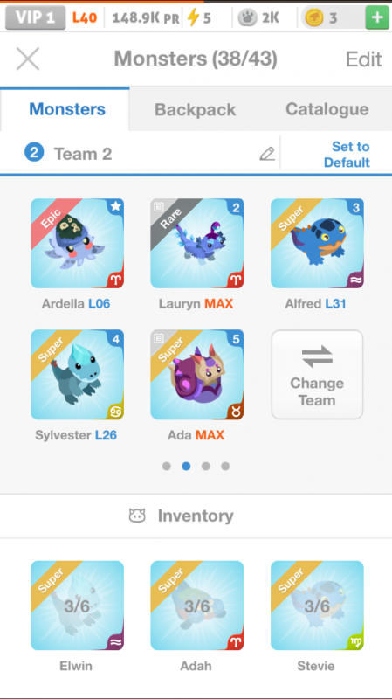Open the cat-face Inventory header icon
This screenshot has height=699, width=392.
click(137, 516)
